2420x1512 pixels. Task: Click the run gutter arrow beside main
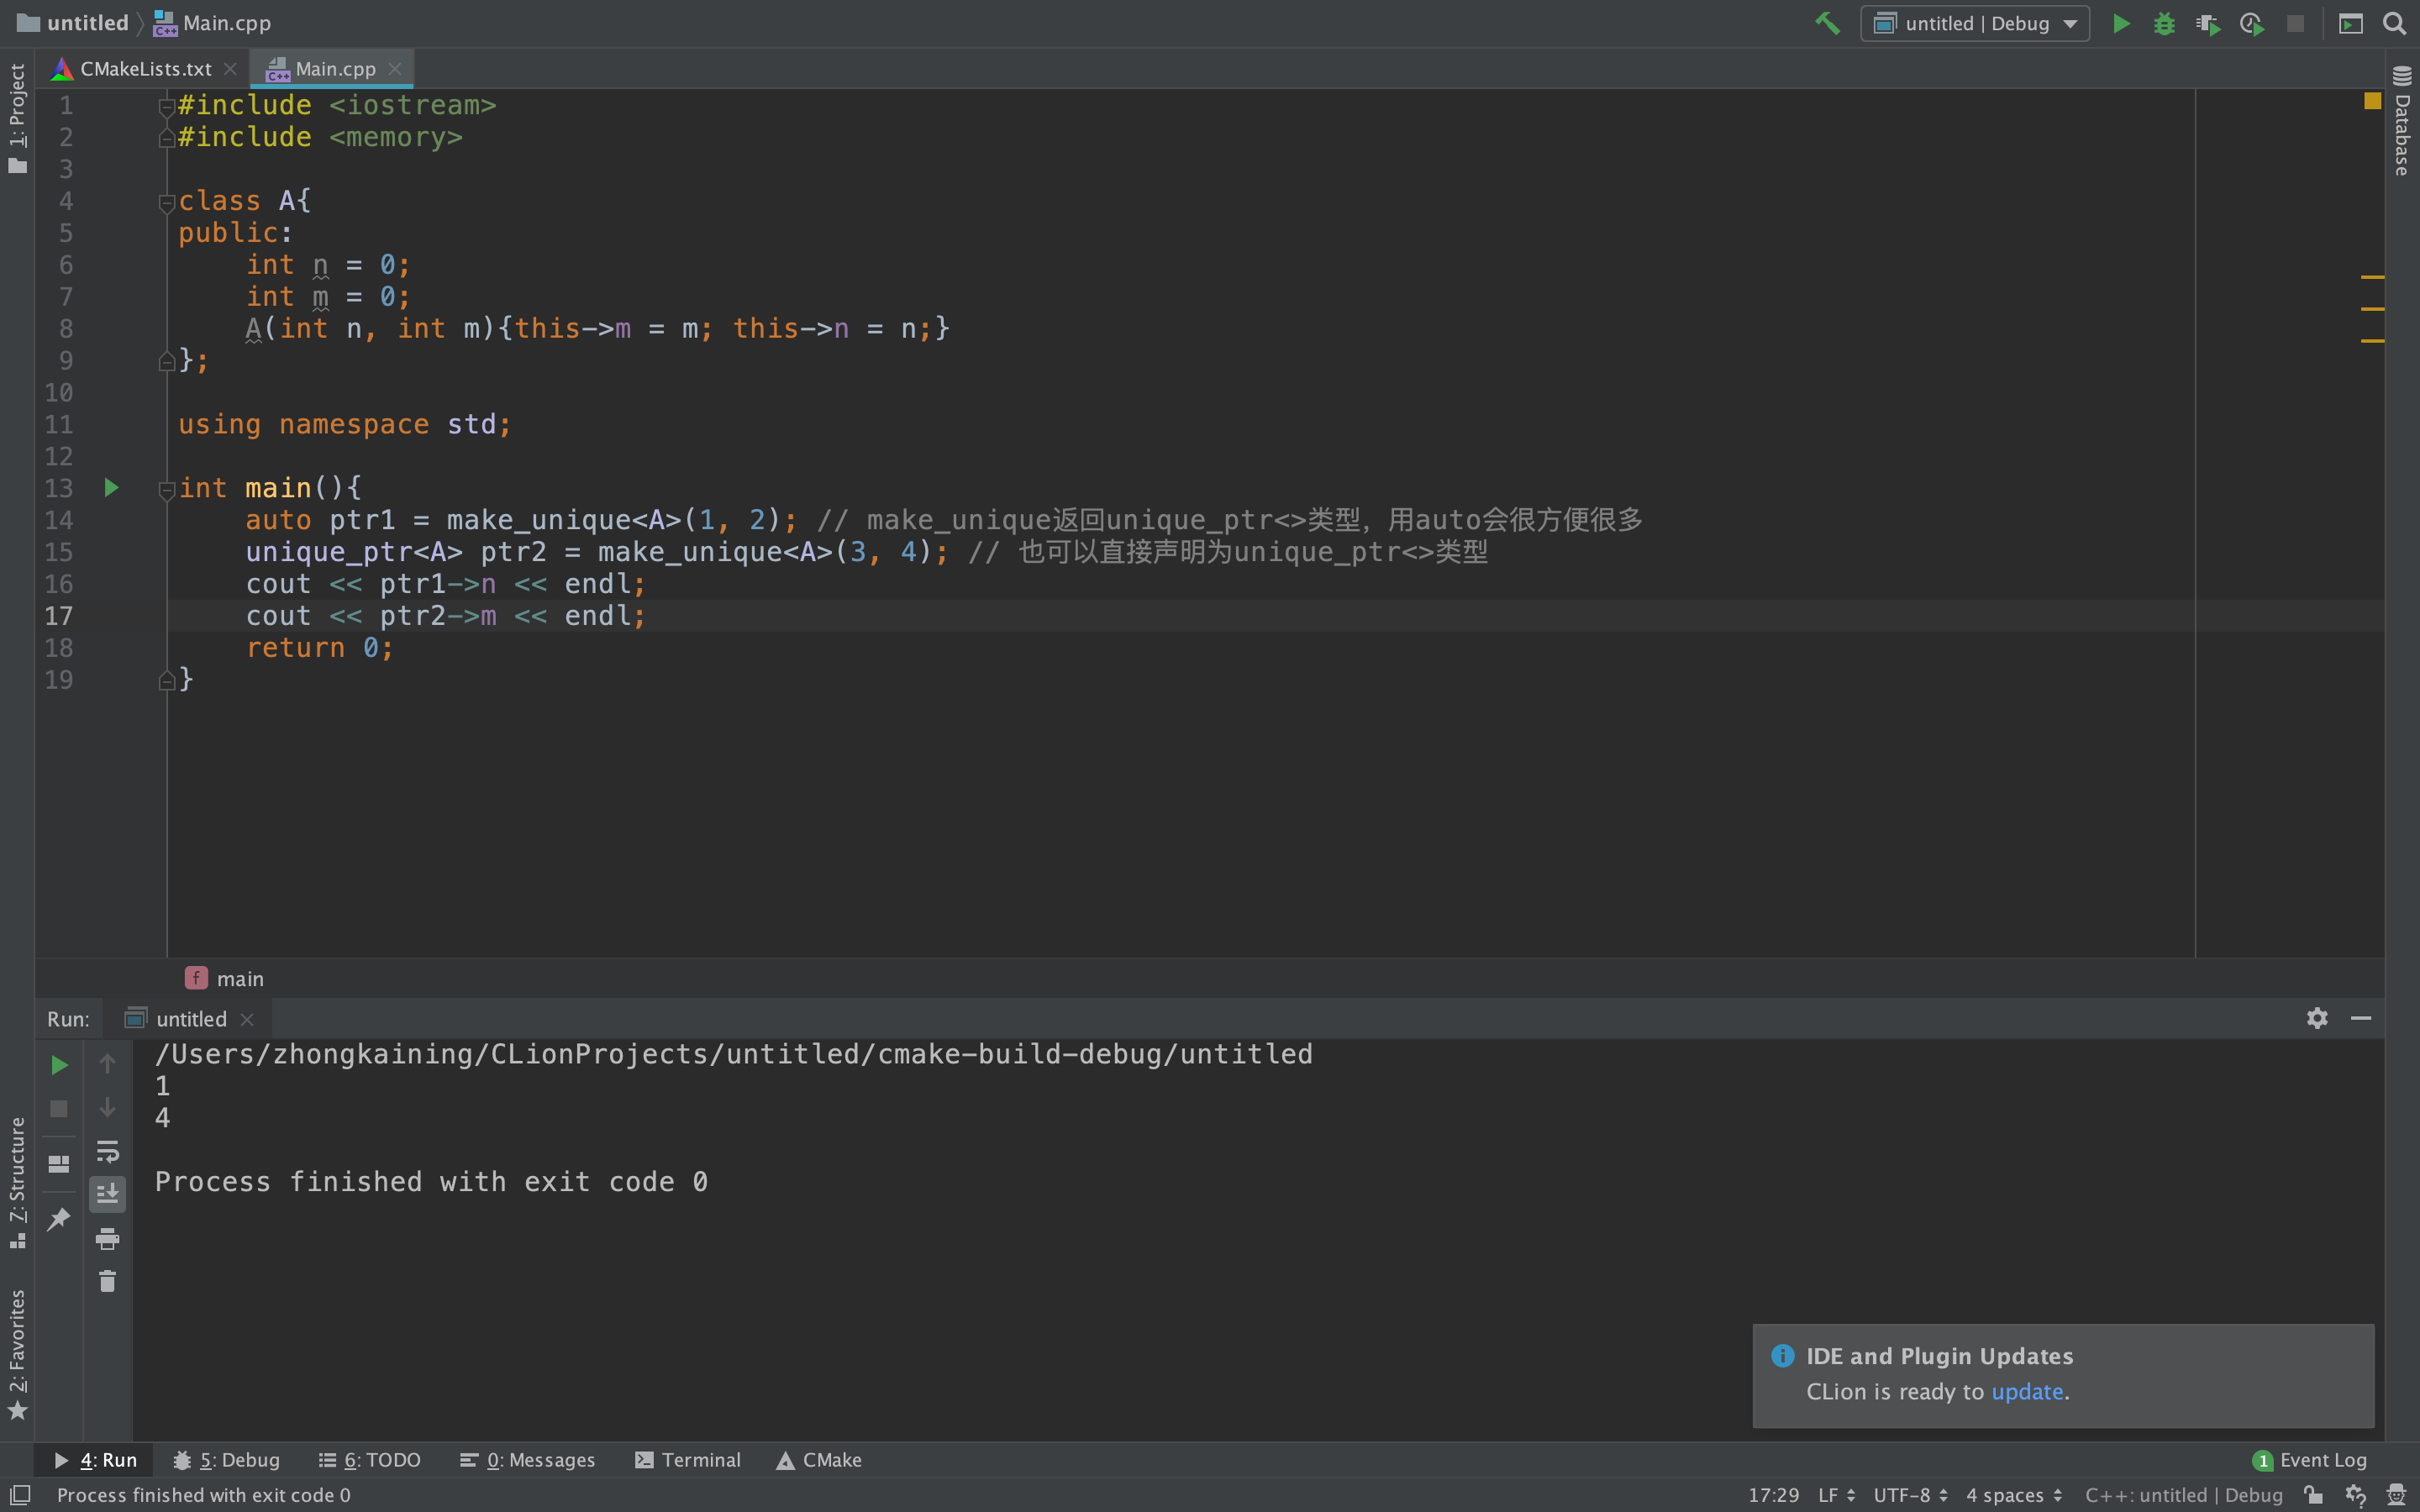click(x=111, y=488)
